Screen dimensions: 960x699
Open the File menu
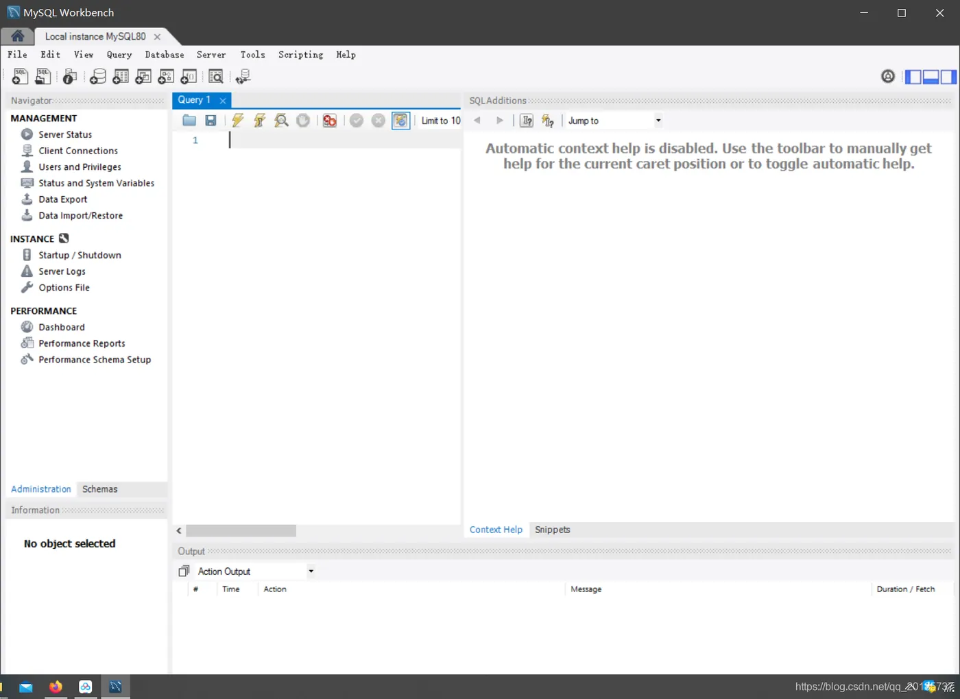[17, 55]
